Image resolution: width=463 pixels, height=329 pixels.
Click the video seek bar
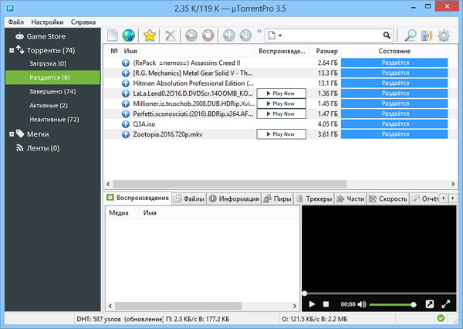pyautogui.click(x=379, y=293)
